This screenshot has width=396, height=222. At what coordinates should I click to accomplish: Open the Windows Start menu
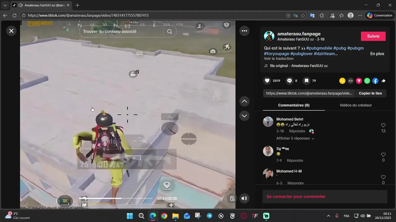tap(130, 216)
